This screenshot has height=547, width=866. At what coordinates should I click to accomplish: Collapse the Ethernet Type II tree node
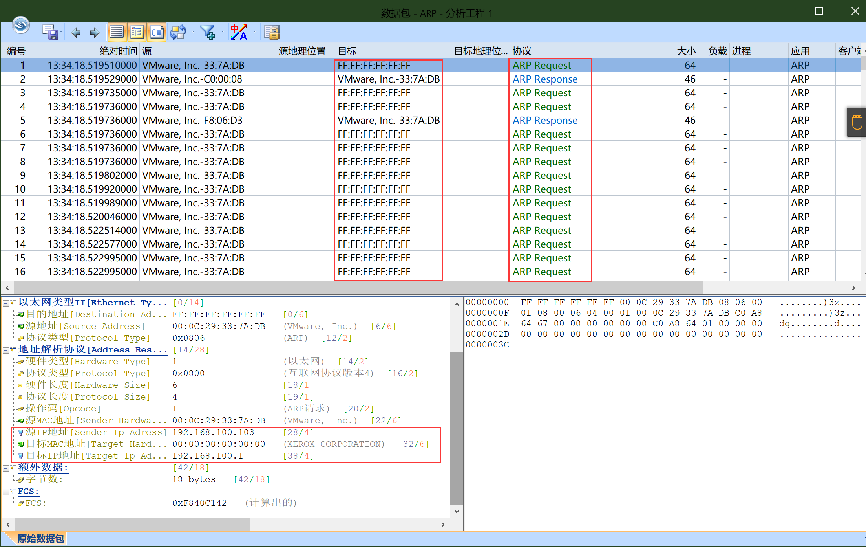point(5,303)
